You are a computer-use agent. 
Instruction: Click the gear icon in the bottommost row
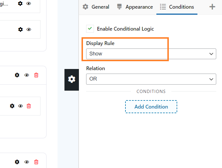point(17,162)
